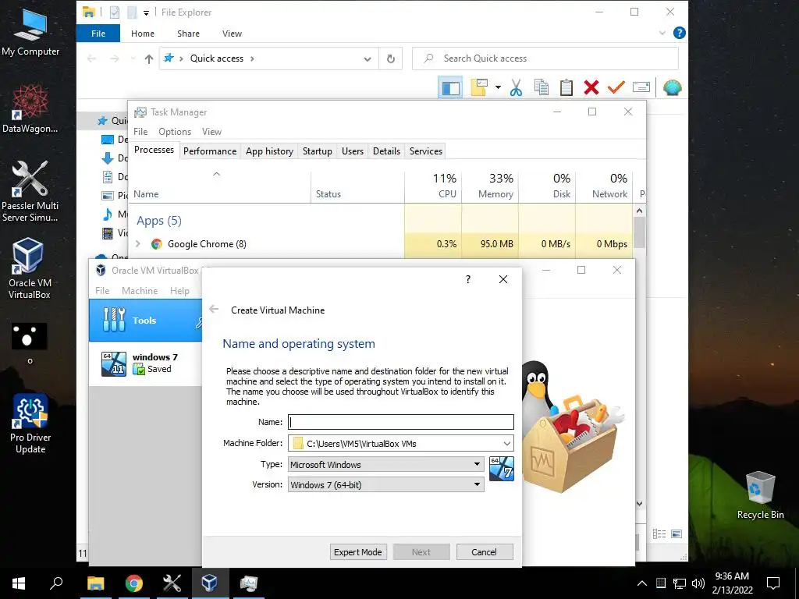Open Oracle VM VirtualBox desktop shortcut
799x599 pixels.
click(x=30, y=268)
